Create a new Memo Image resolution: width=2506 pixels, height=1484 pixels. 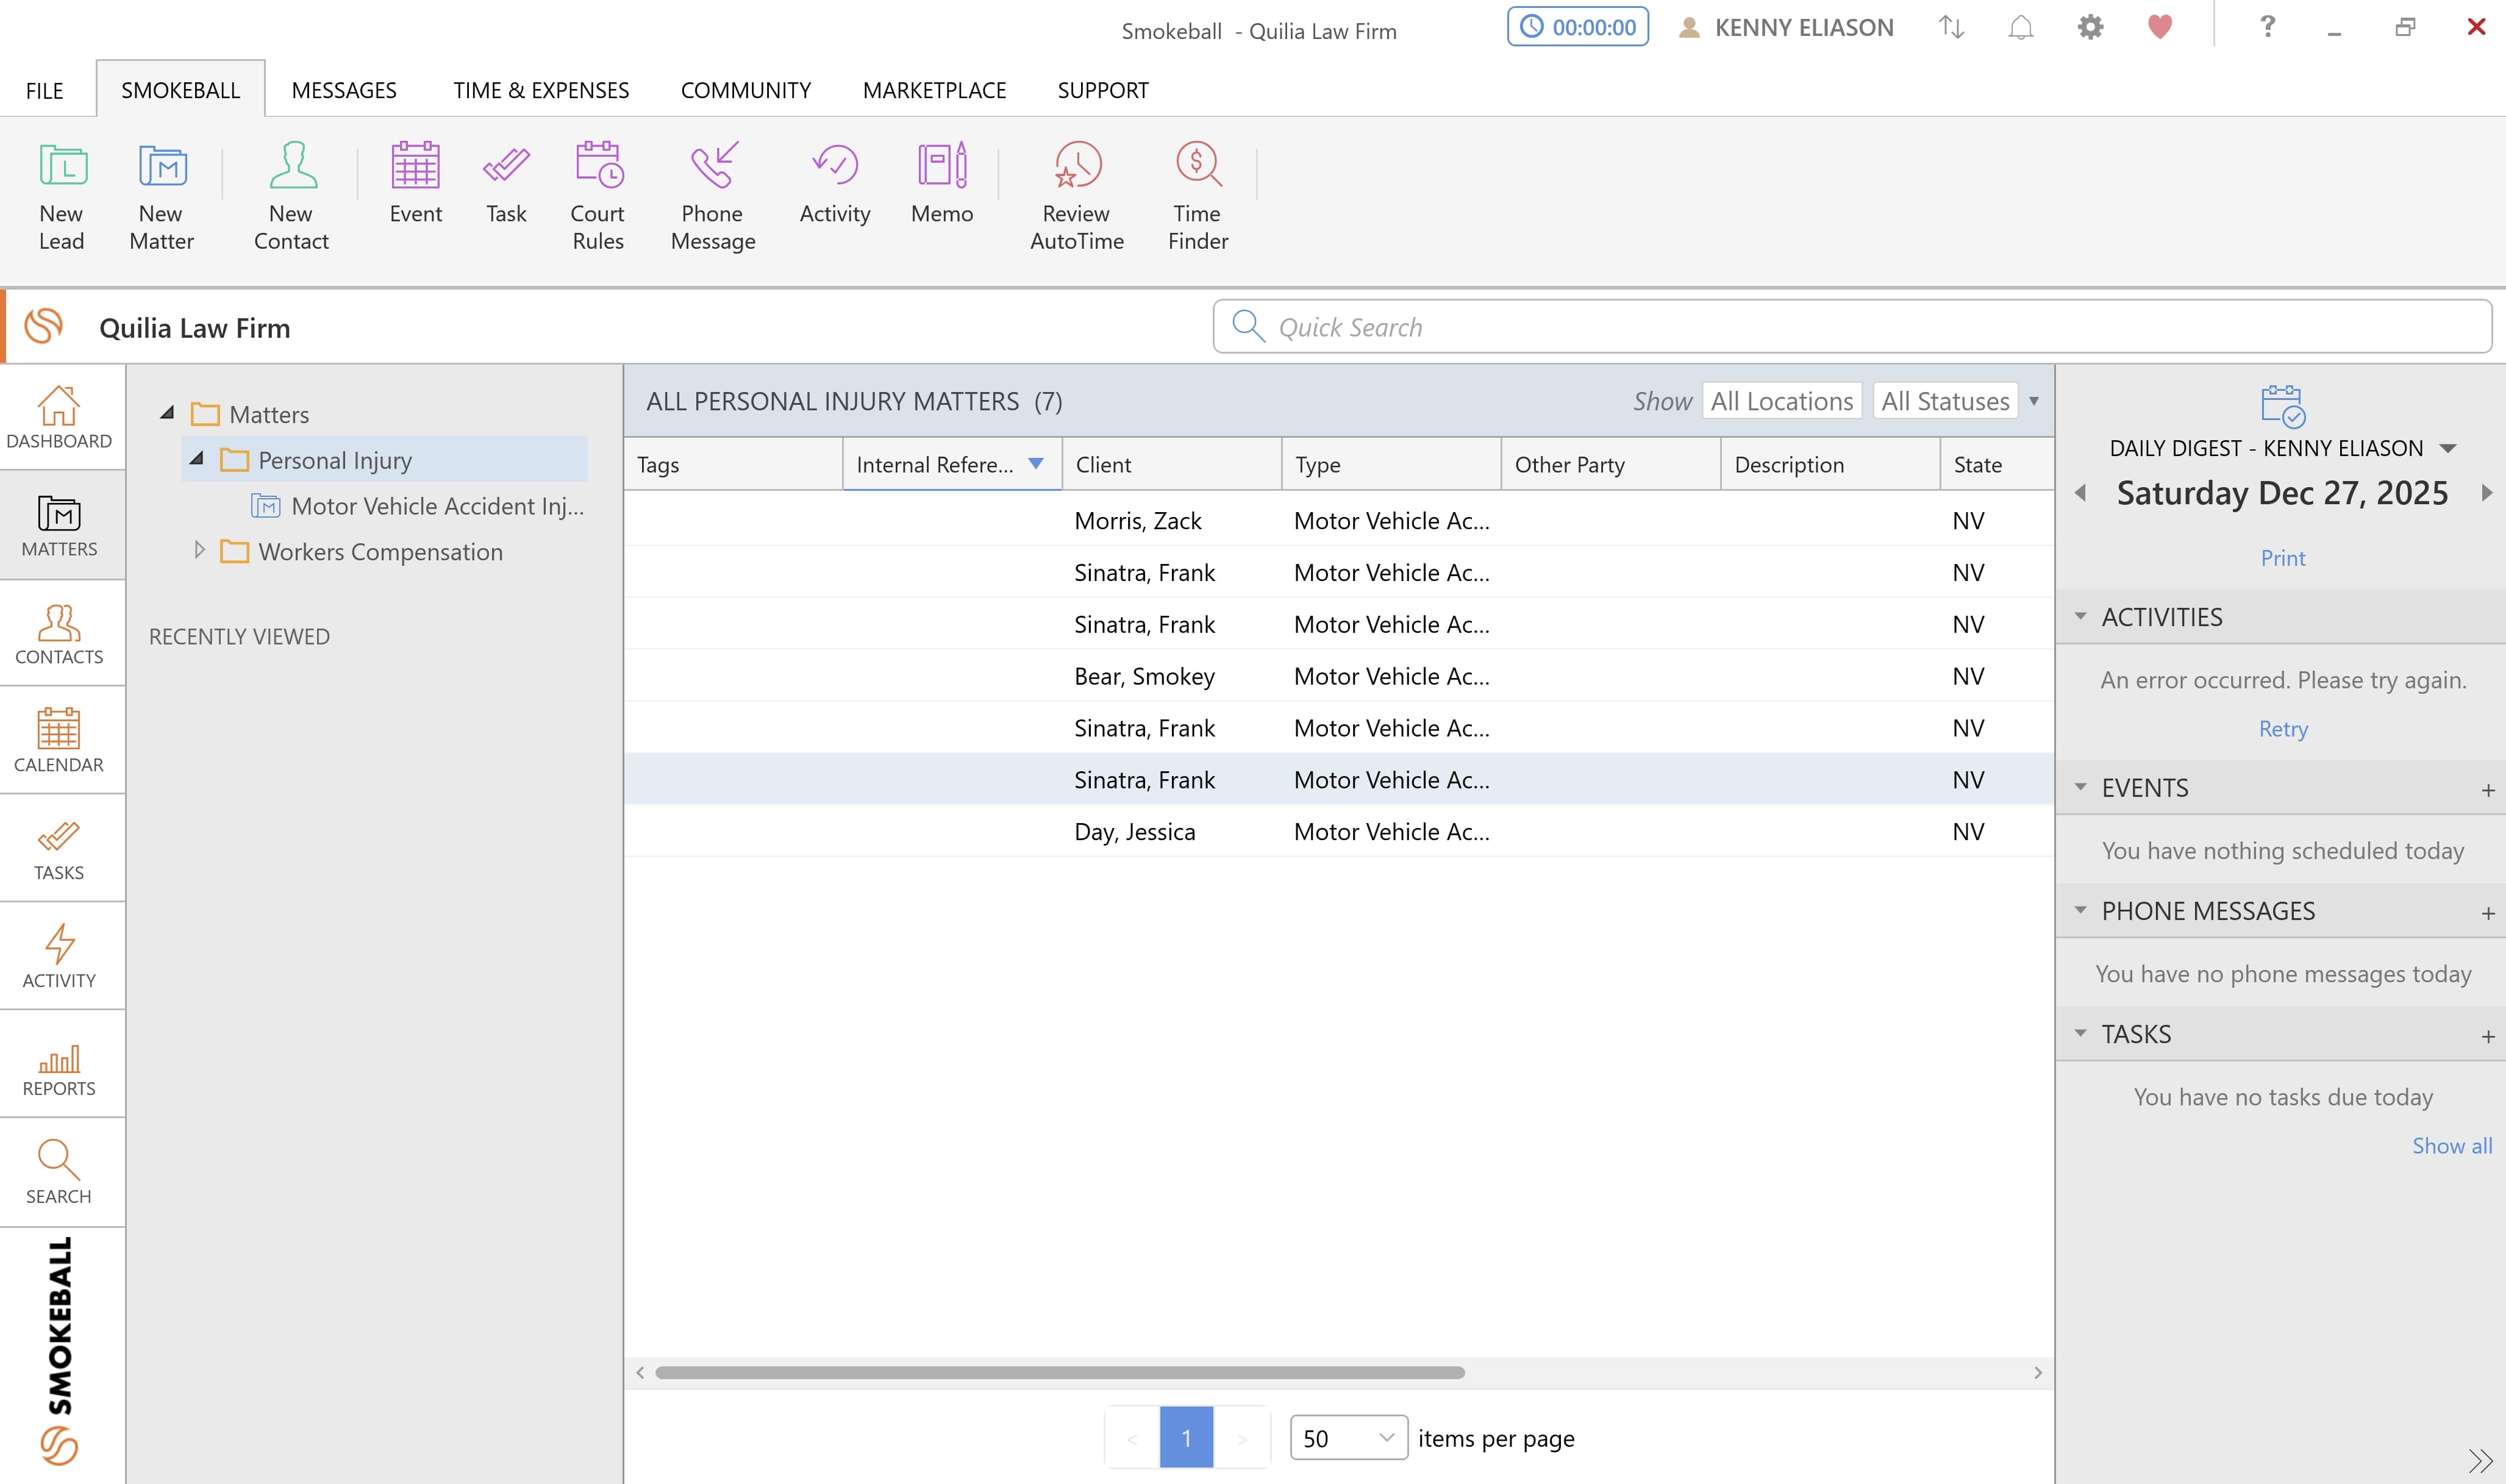941,185
